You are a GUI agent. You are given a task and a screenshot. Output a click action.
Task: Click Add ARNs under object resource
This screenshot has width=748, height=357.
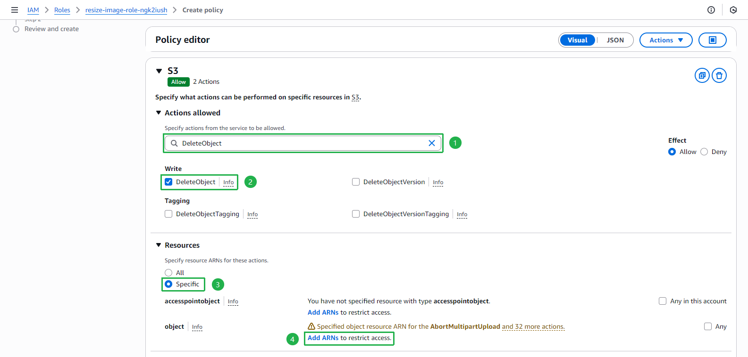tap(323, 338)
